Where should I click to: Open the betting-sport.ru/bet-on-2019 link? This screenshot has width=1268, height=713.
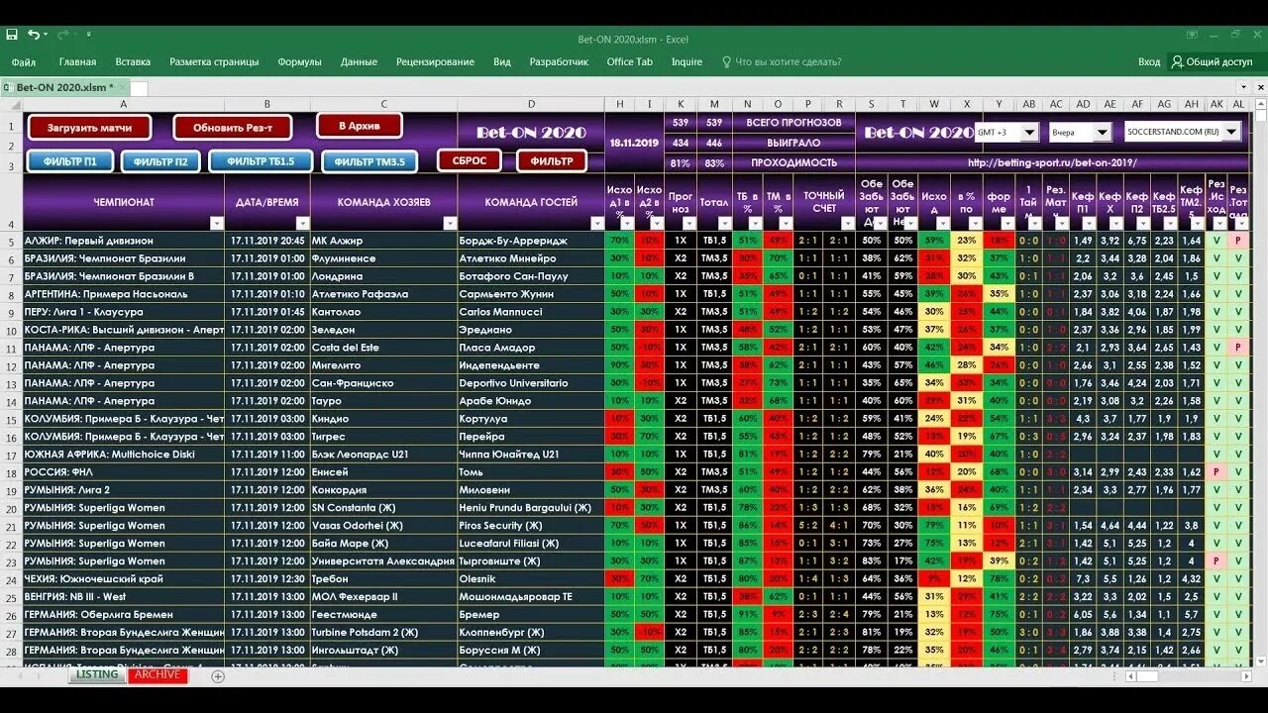[1052, 162]
